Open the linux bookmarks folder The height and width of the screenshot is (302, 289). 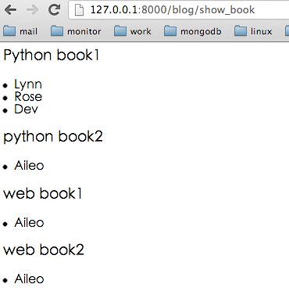pos(253,31)
